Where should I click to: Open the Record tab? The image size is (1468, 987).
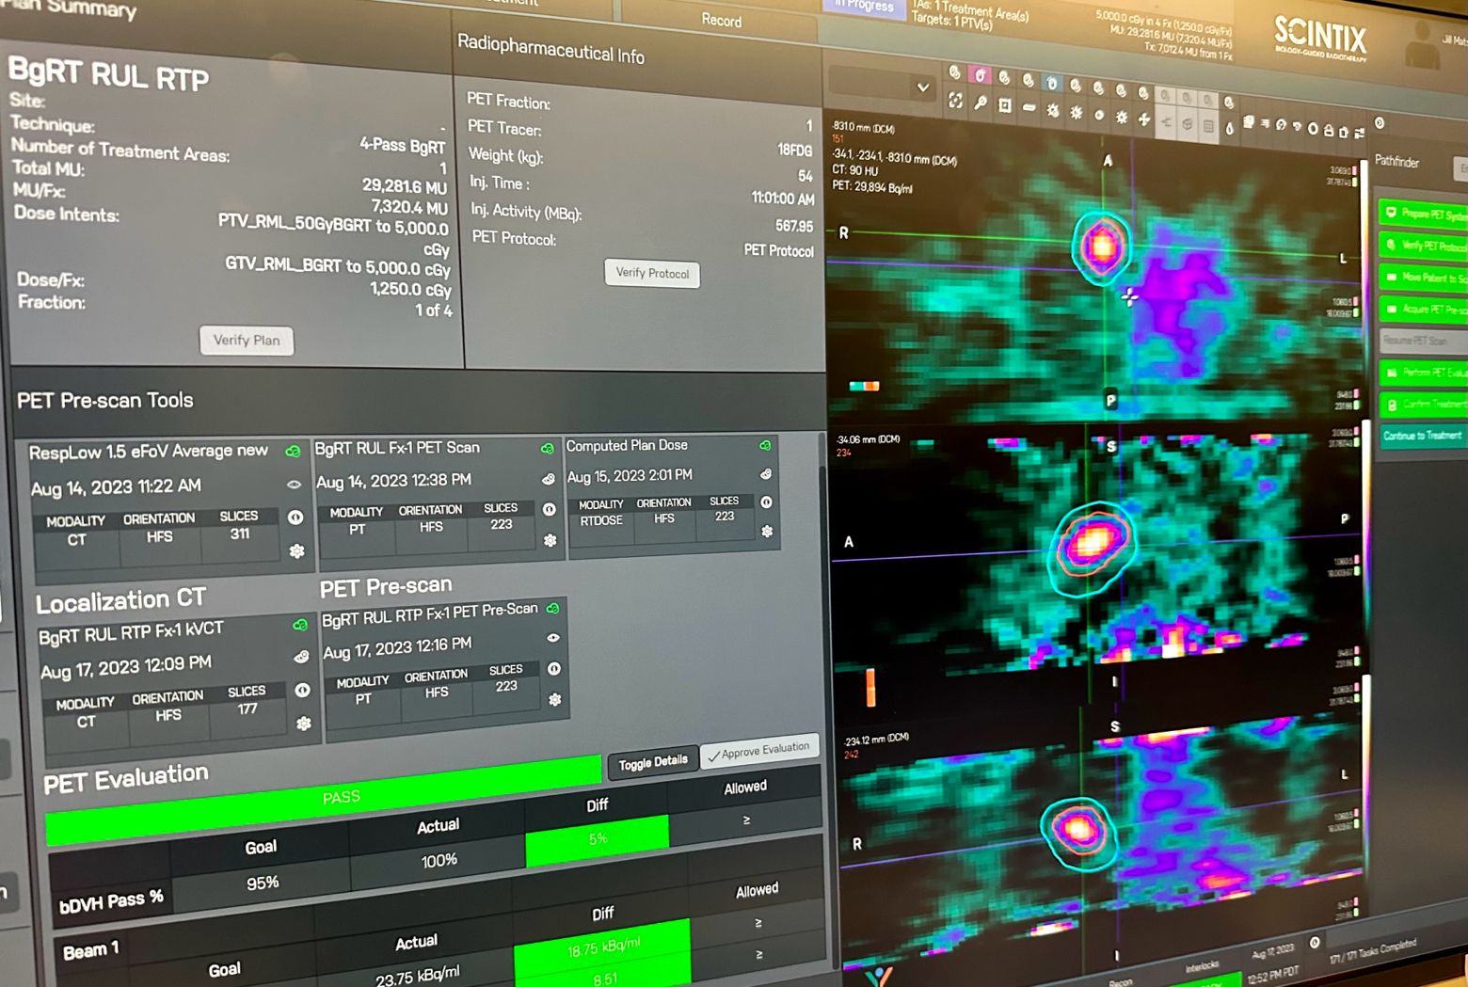(721, 21)
